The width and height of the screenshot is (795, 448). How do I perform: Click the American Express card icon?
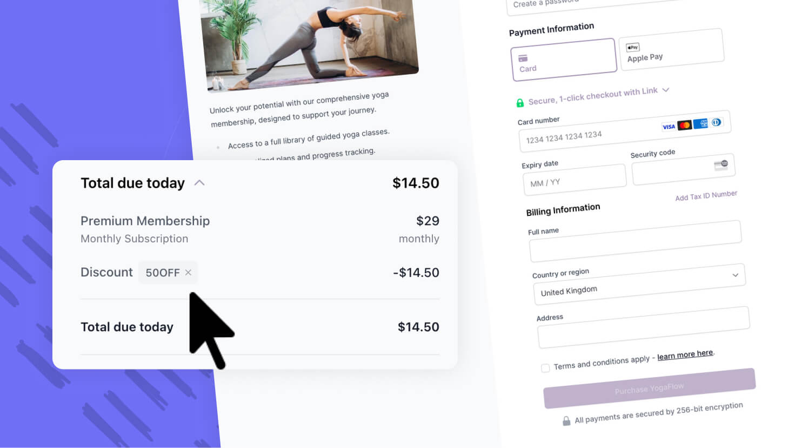click(x=700, y=123)
